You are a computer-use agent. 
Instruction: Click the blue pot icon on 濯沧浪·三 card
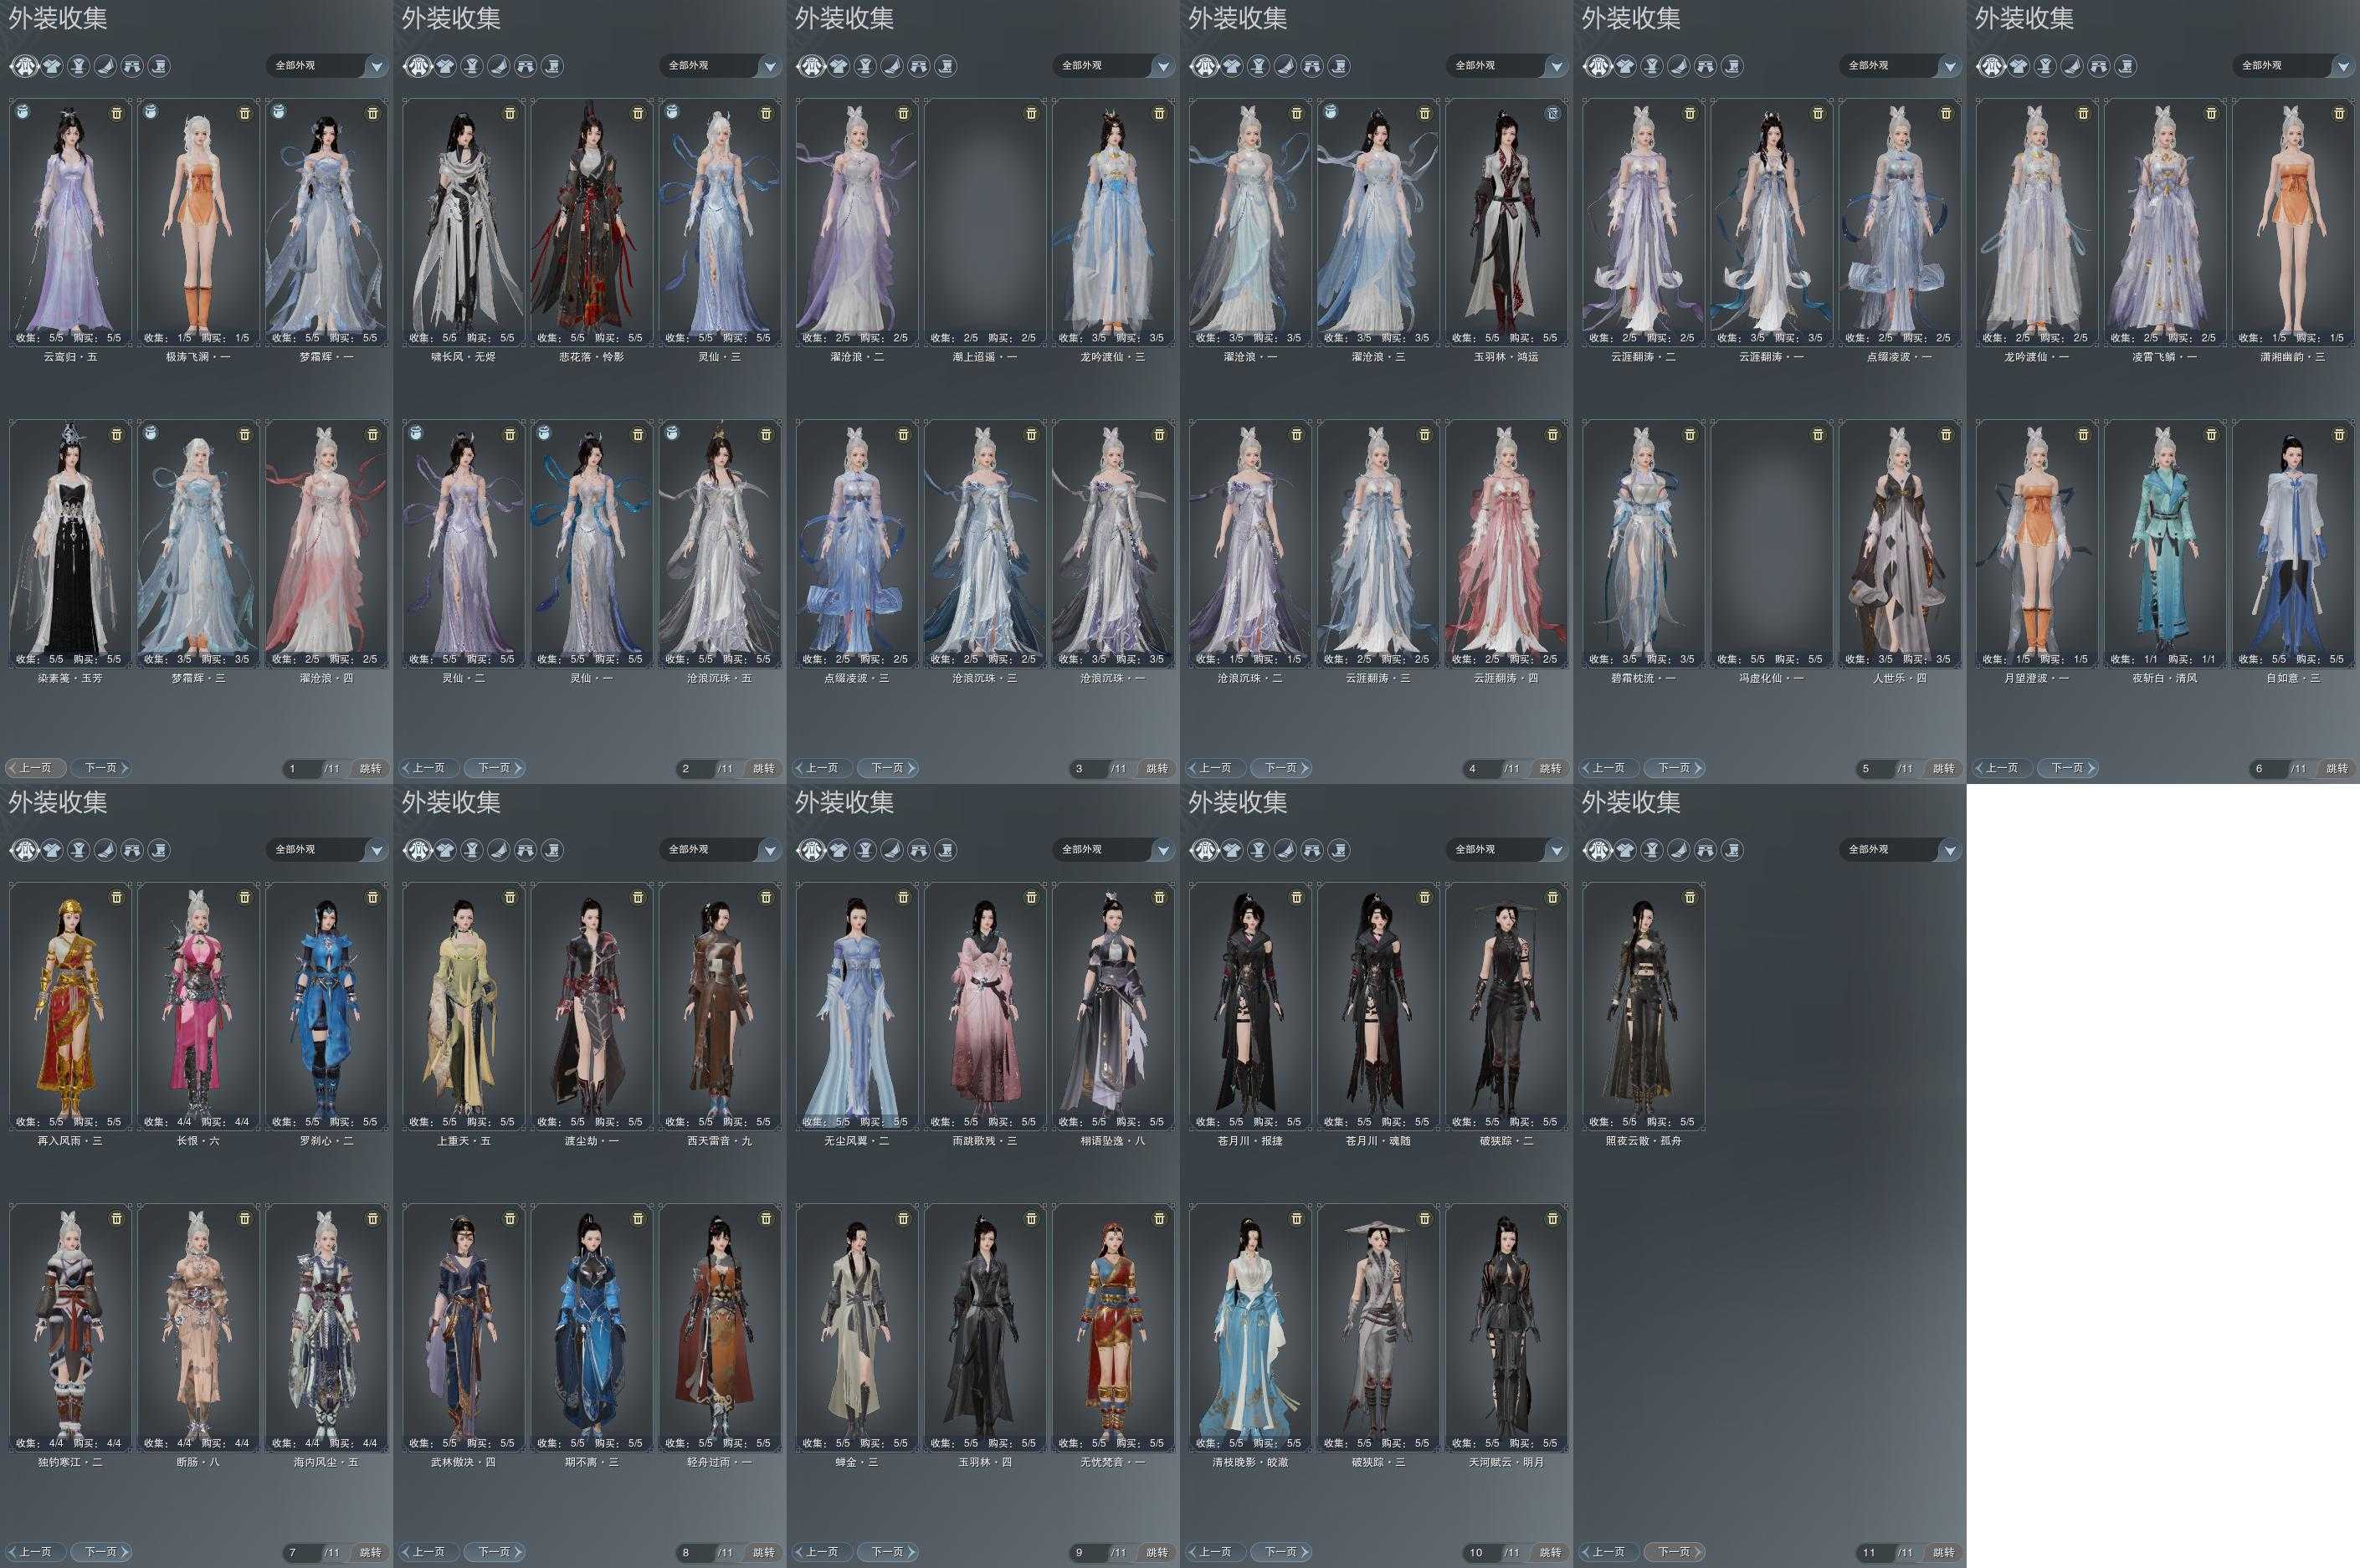pyautogui.click(x=1331, y=112)
